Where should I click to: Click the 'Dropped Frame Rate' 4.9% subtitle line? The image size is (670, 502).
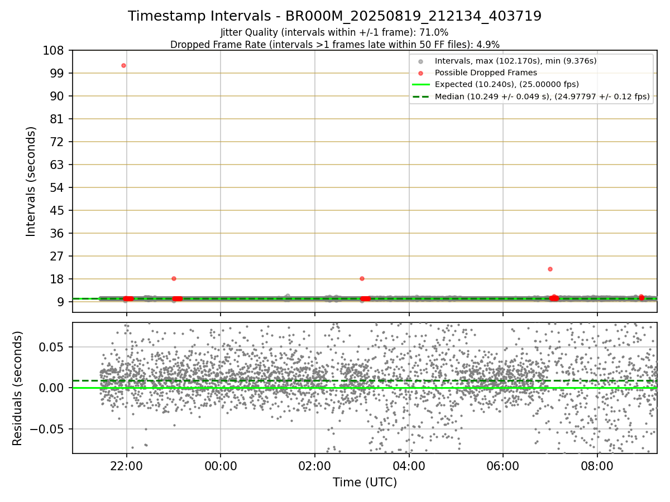tap(334, 45)
